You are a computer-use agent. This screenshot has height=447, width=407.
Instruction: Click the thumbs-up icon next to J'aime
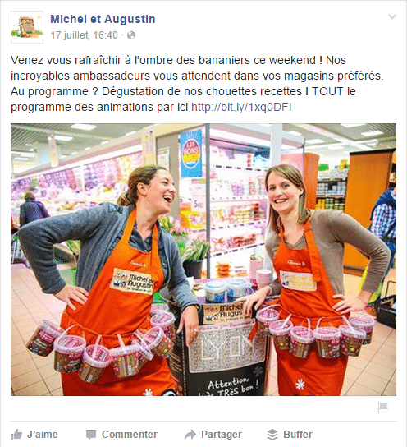[x=16, y=435]
